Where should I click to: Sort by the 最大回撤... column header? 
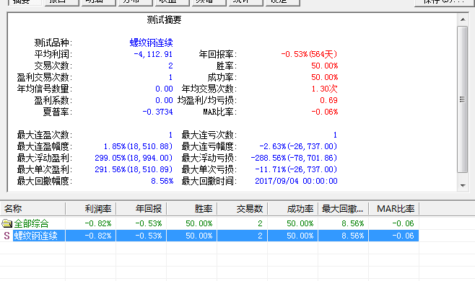343,209
